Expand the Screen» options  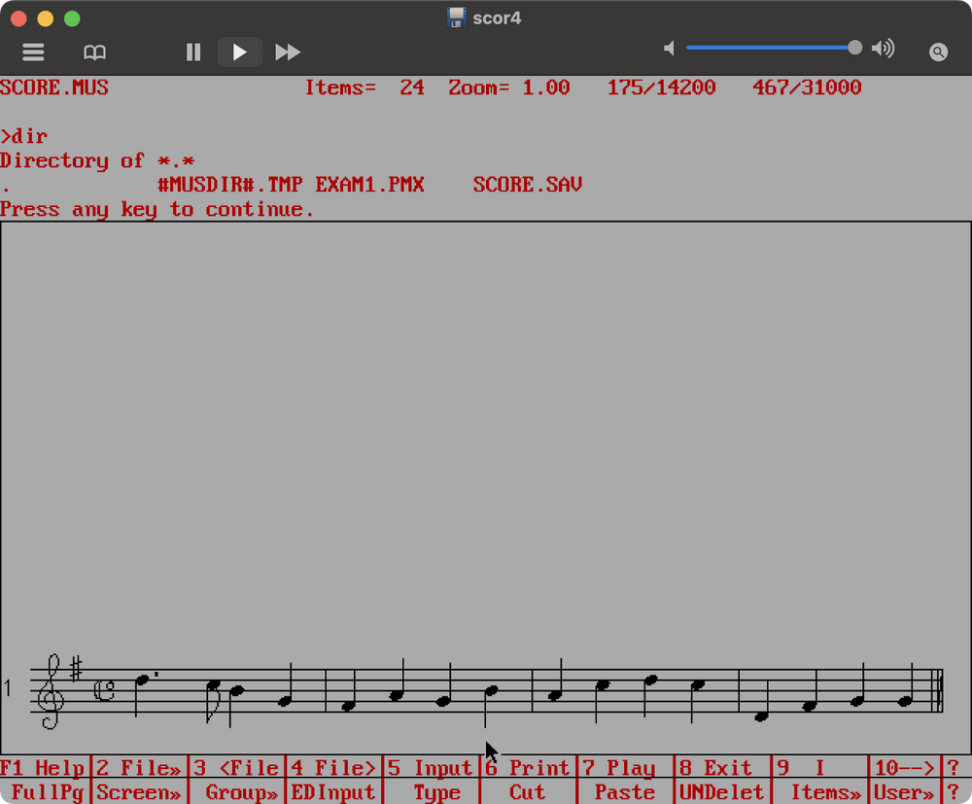(139, 792)
